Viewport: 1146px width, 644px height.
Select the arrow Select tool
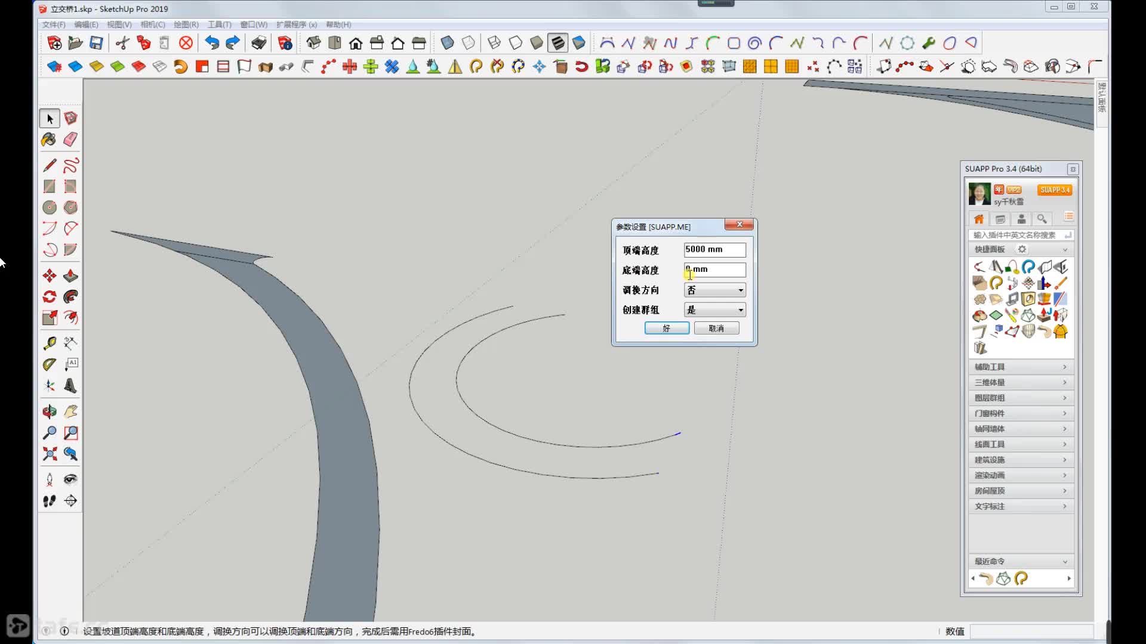tap(50, 119)
